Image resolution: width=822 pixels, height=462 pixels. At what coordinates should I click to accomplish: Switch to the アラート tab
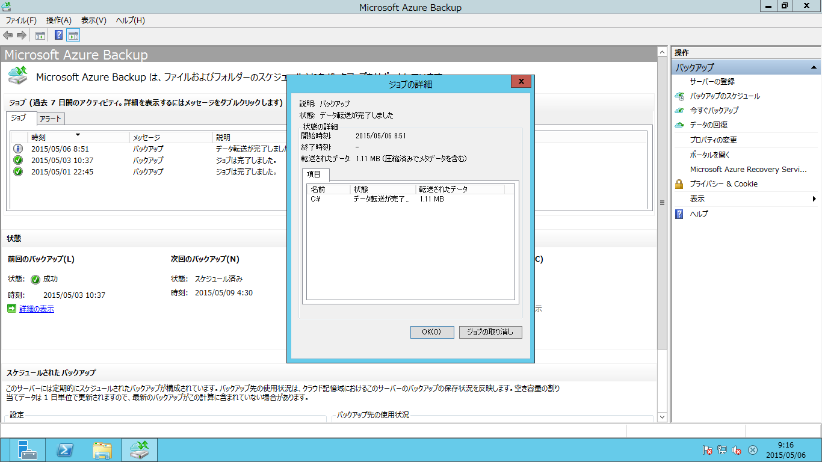pos(51,119)
